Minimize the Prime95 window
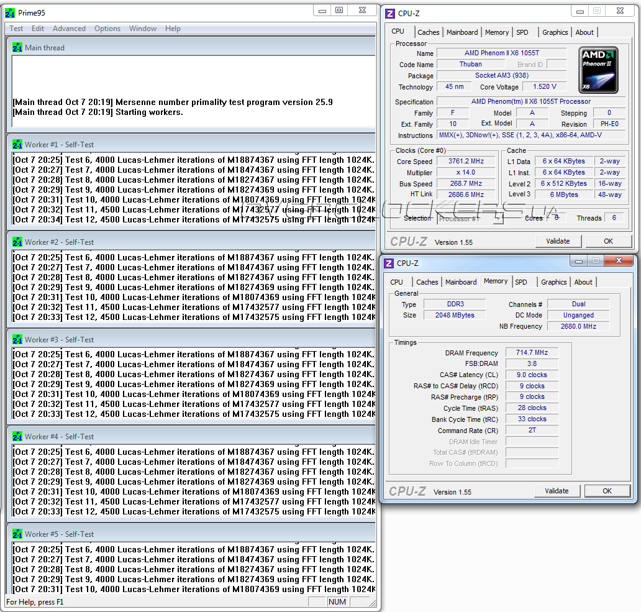Screen dimensions: 641x612 coord(322,10)
